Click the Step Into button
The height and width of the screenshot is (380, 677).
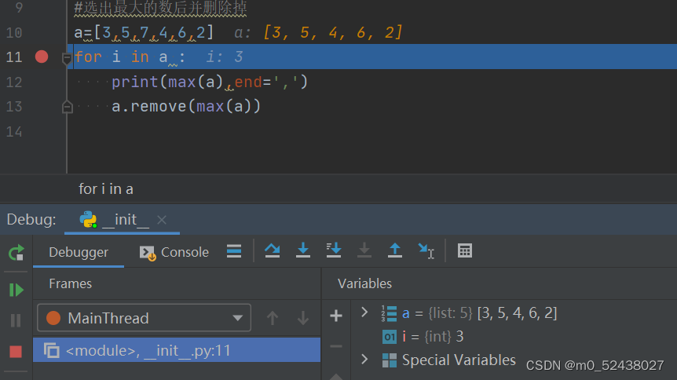tap(303, 250)
